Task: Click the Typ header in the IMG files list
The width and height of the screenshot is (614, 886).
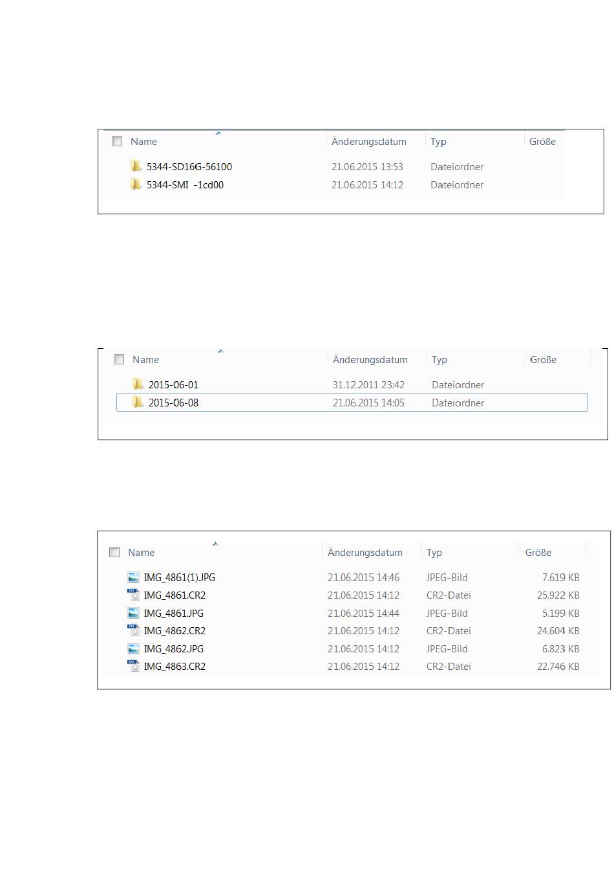Action: [x=434, y=553]
